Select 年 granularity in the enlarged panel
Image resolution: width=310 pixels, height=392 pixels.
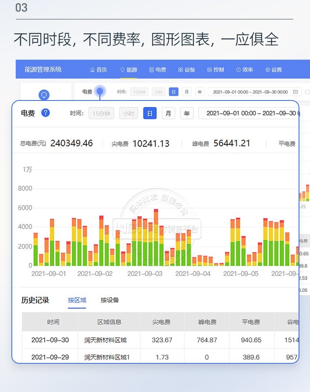(186, 113)
